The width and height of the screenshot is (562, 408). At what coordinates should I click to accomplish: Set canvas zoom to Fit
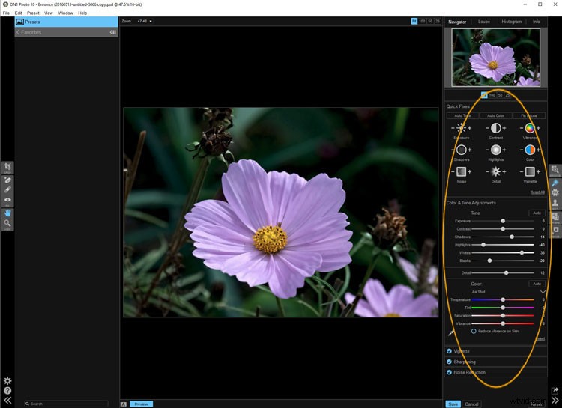(x=414, y=21)
